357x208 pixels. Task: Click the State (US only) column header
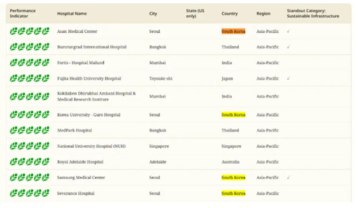195,13
